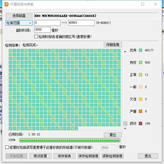
Task: Click the DiskGenius app icon in title bar
Action: [x=7, y=4]
